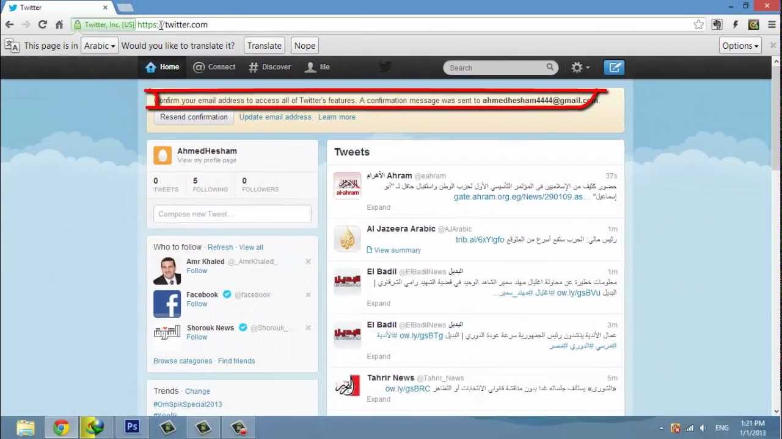Click browser home icon

pos(59,24)
